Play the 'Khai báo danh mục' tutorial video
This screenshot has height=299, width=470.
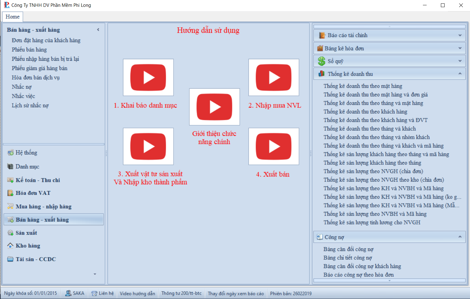pyautogui.click(x=148, y=77)
